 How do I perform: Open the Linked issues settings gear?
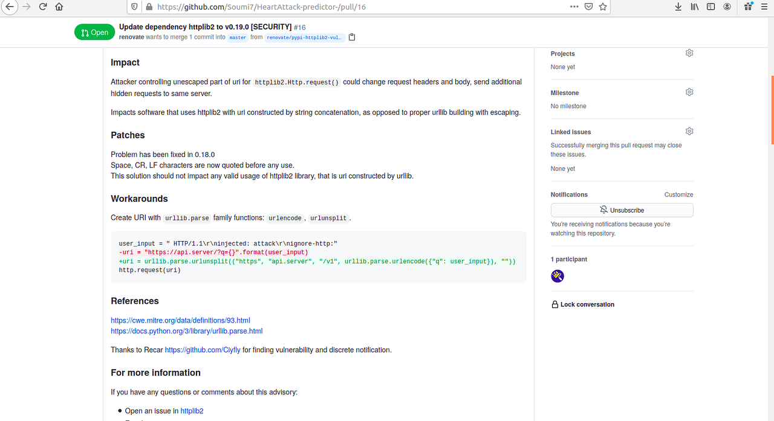pos(689,130)
